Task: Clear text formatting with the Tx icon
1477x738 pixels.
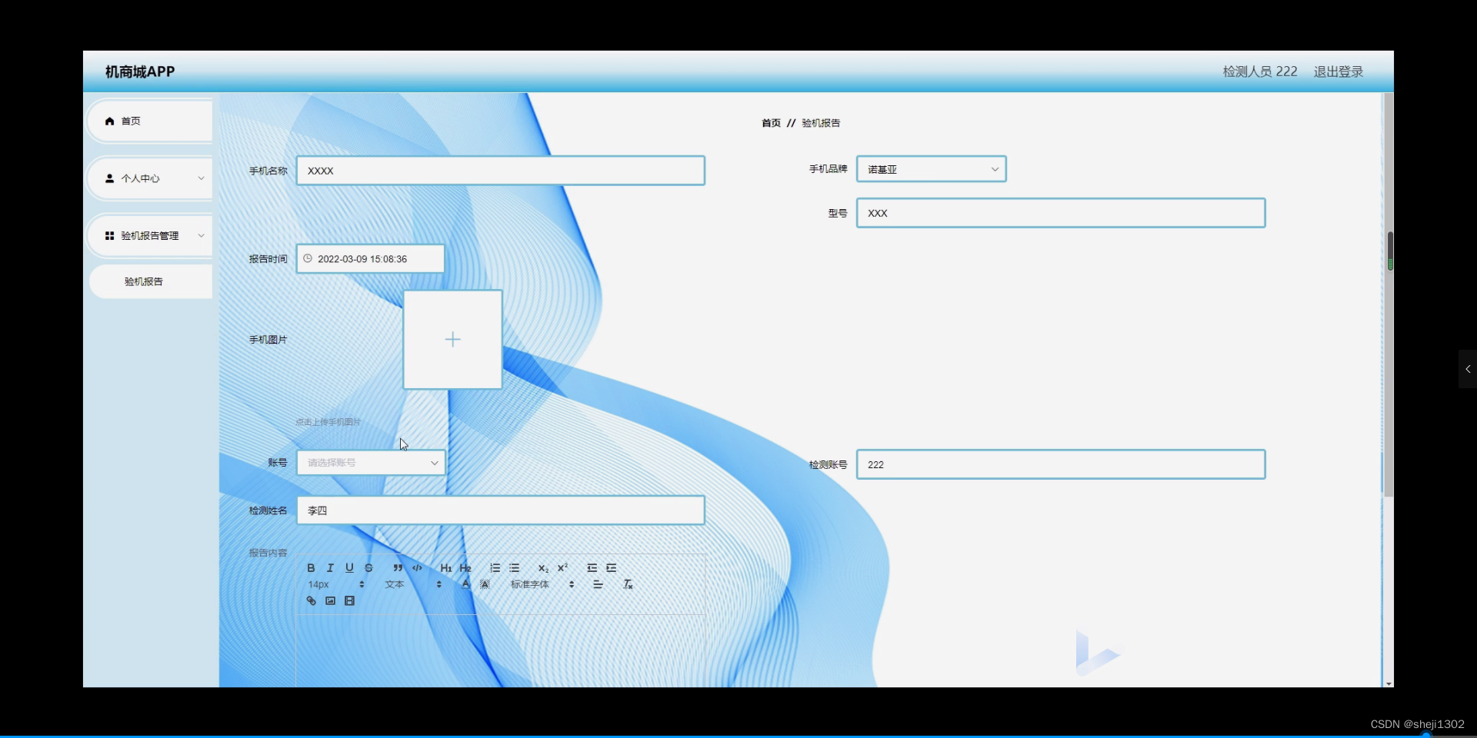Action: pos(628,584)
